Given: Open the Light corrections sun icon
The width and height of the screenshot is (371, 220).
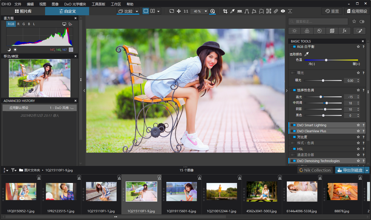Looking at the screenshot, I should pos(294,31).
